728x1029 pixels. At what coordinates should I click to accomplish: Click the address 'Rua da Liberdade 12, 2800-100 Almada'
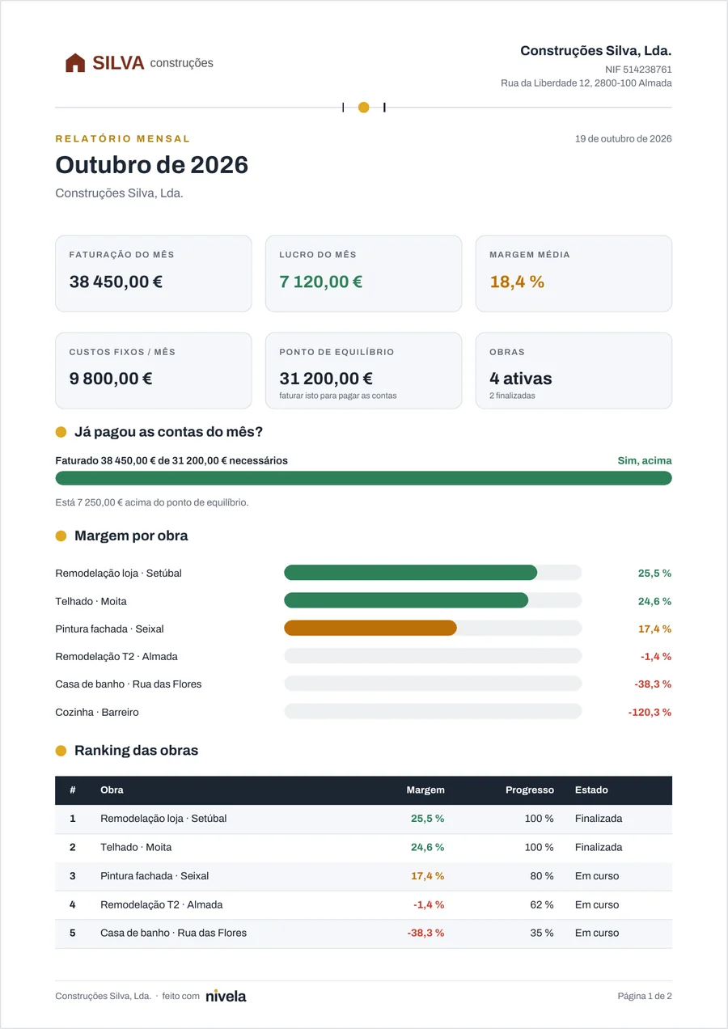586,83
